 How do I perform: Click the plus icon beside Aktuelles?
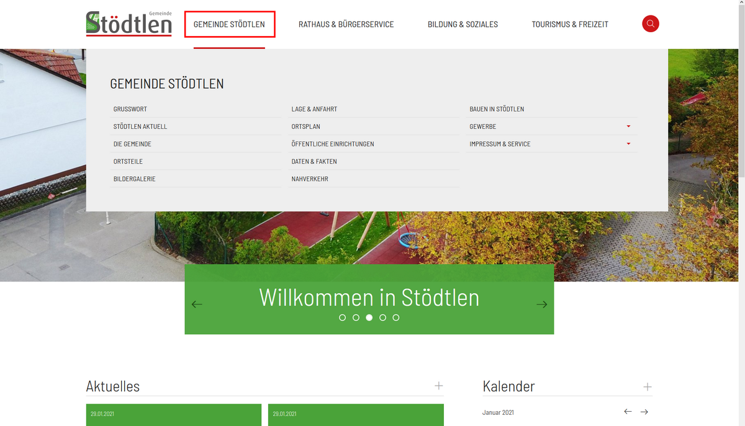(x=439, y=386)
